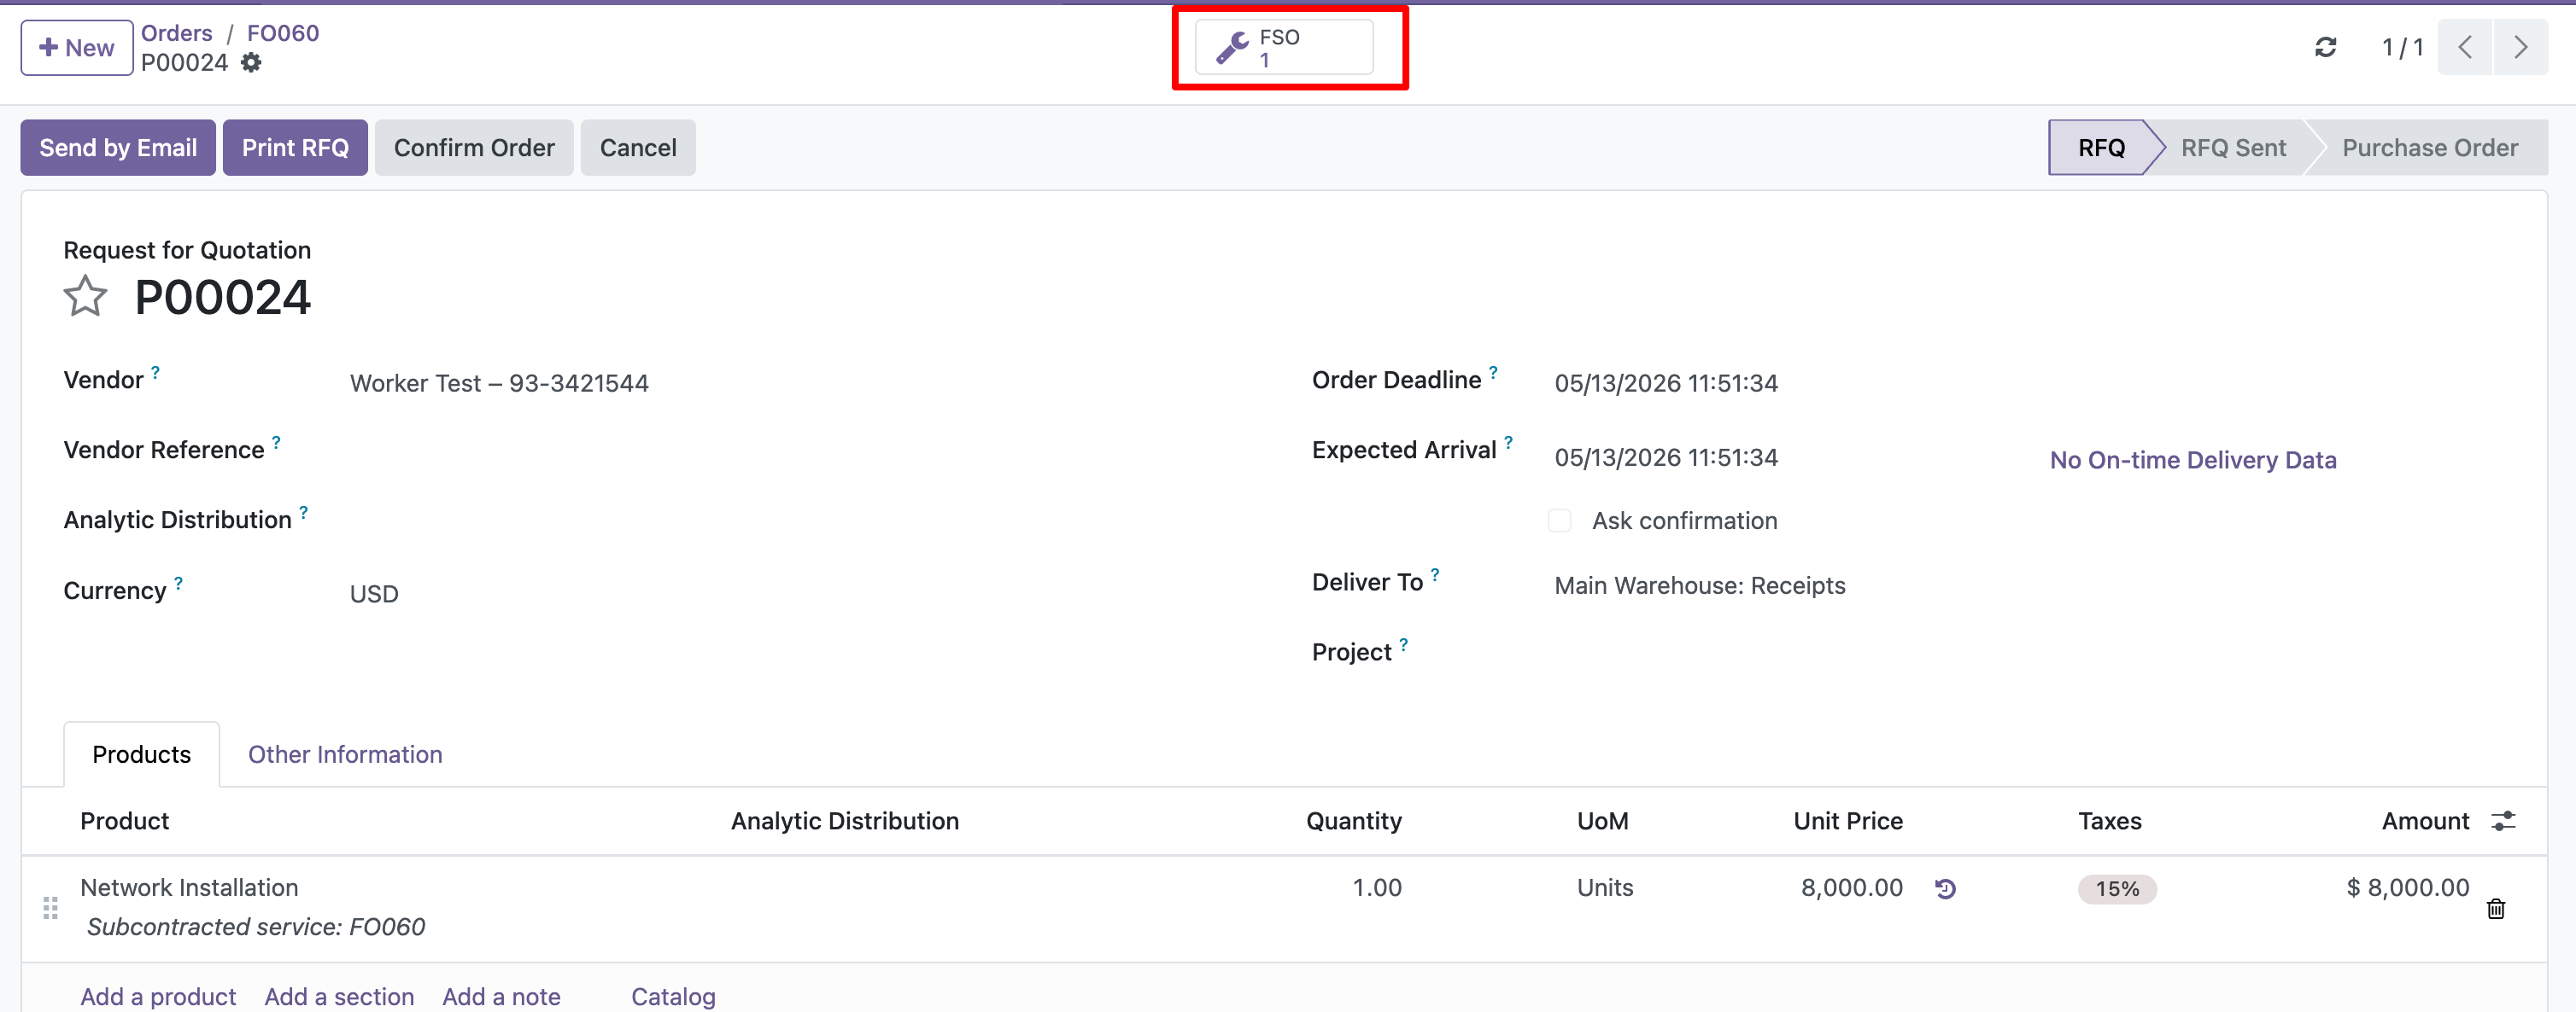Screen dimensions: 2576x1012
Task: Open the Expected Arrival date picker
Action: point(1665,457)
